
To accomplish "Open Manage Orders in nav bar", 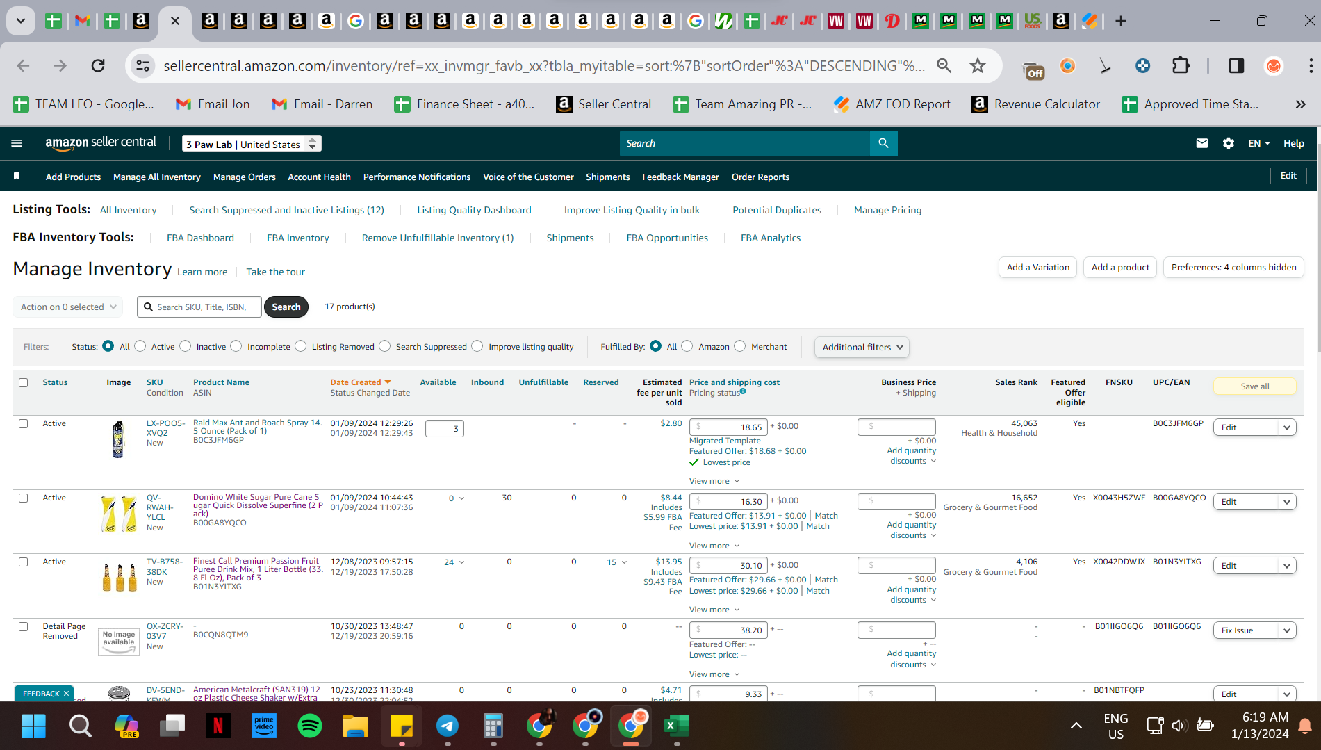I will (x=245, y=177).
